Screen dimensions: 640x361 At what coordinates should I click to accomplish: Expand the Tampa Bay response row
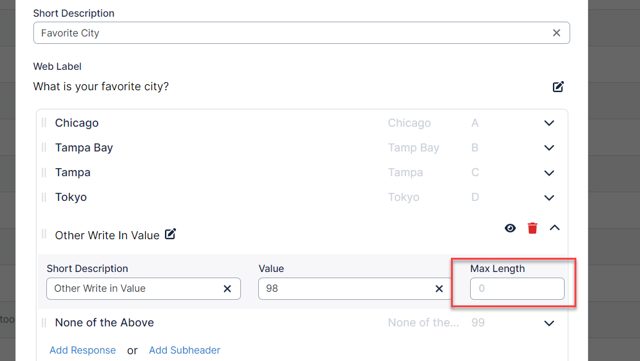click(549, 148)
